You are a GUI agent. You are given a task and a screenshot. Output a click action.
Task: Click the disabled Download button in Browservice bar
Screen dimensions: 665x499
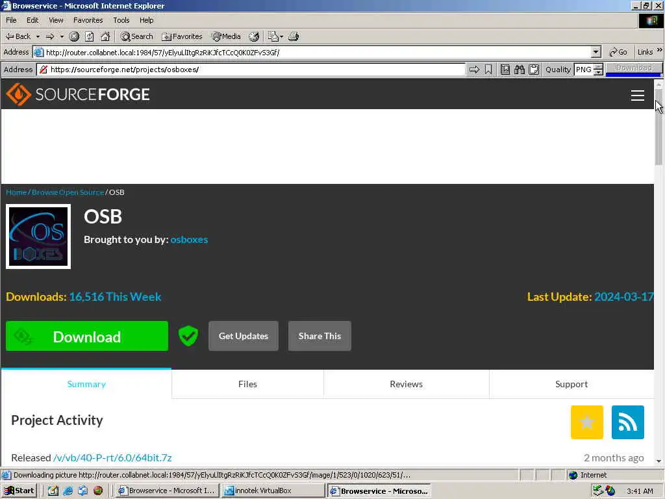[634, 68]
